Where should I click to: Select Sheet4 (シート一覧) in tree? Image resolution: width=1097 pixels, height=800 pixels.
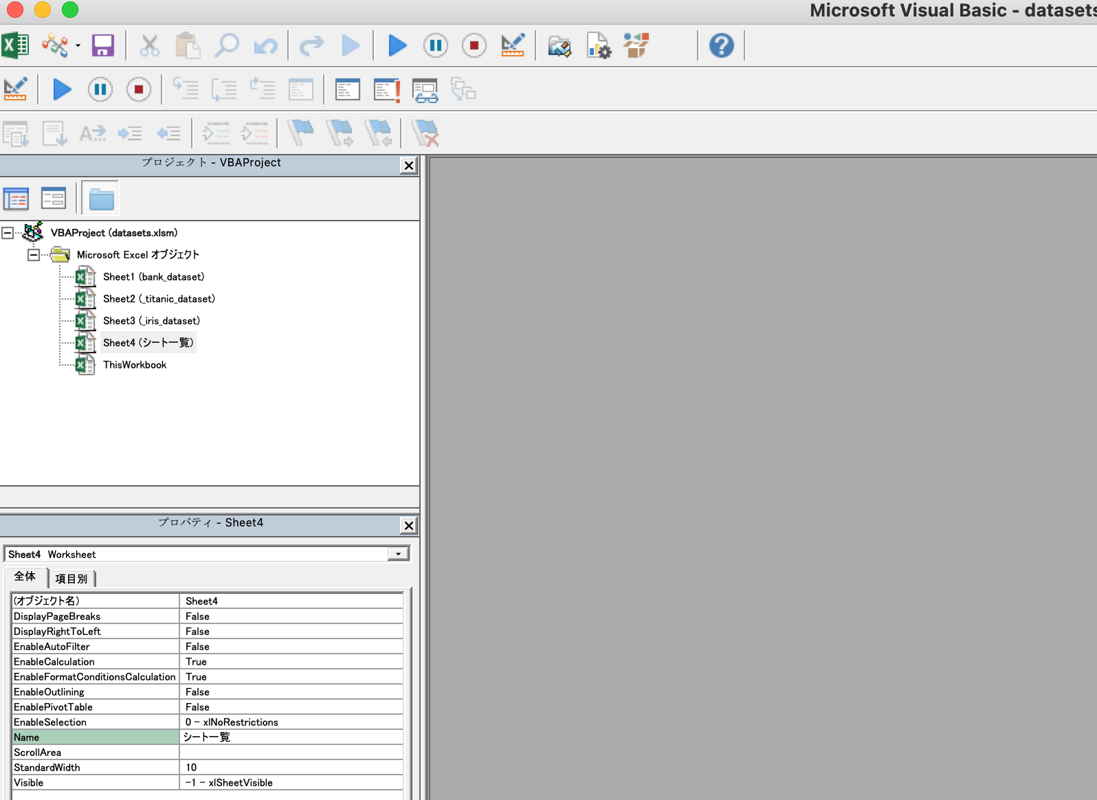[148, 342]
